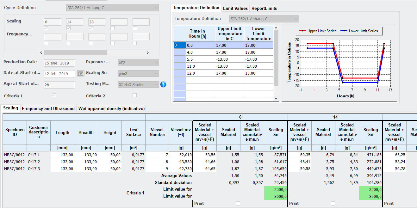The width and height of the screenshot is (417, 208).
Task: Open the calendar picker beside Date at Start
Action: pyautogui.click(x=81, y=73)
